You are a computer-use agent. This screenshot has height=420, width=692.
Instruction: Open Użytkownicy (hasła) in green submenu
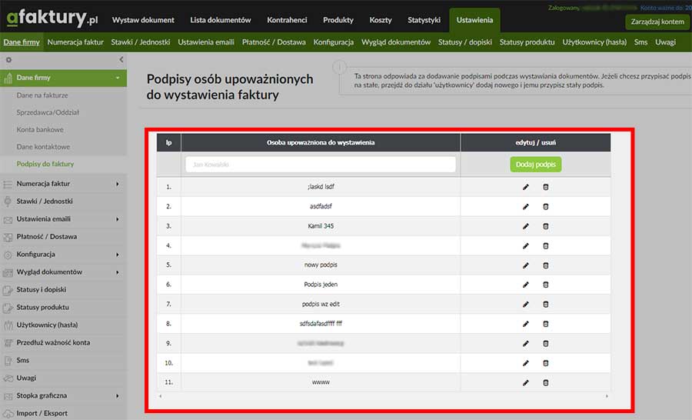pyautogui.click(x=594, y=42)
